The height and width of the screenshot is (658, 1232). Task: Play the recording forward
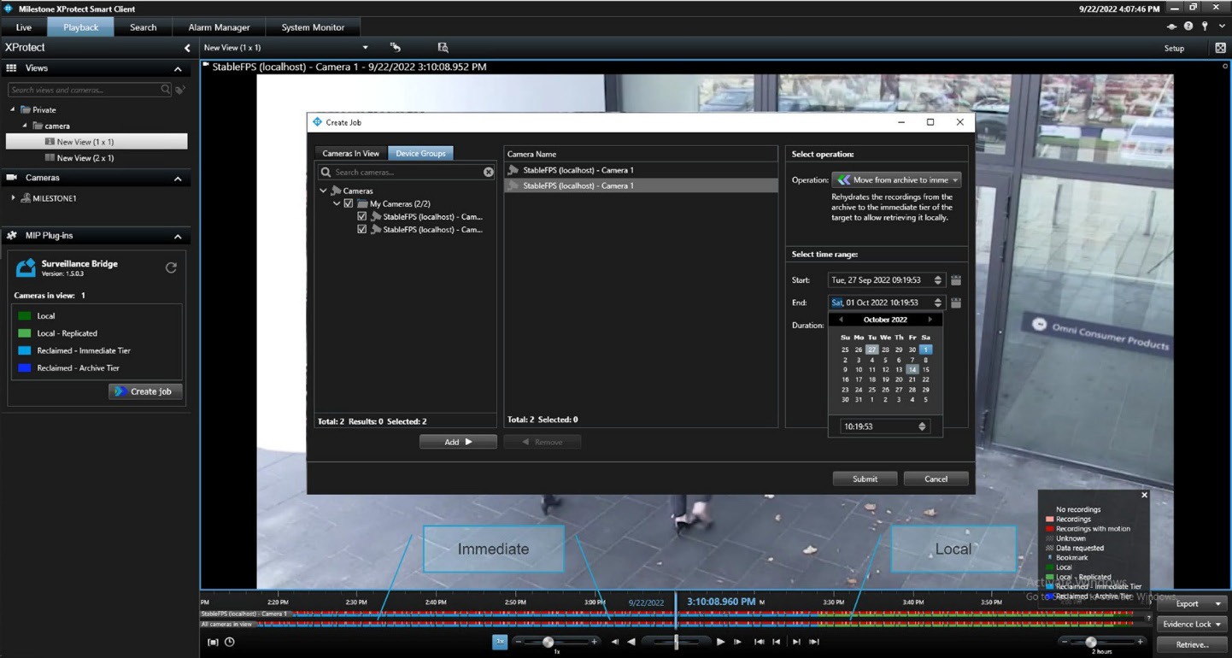tap(720, 642)
